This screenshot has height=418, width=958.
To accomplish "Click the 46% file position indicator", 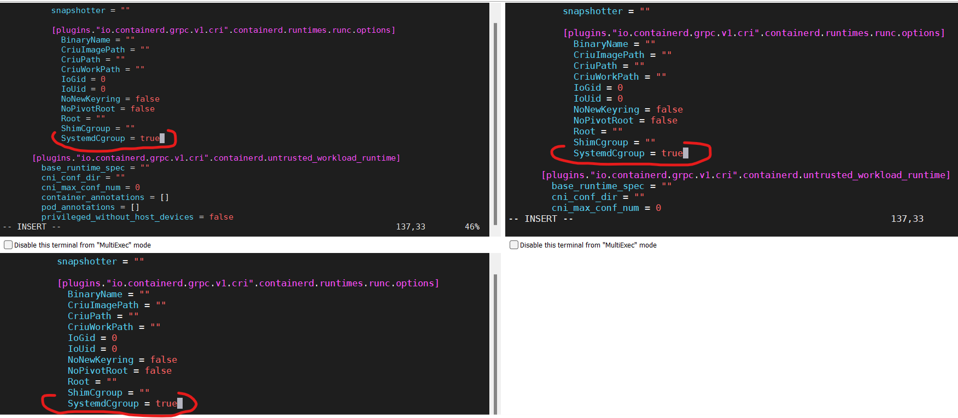I will (x=472, y=227).
